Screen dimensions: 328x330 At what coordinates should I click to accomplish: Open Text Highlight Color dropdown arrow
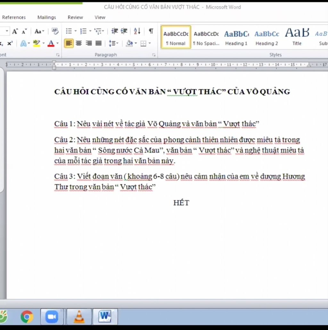(x=44, y=43)
